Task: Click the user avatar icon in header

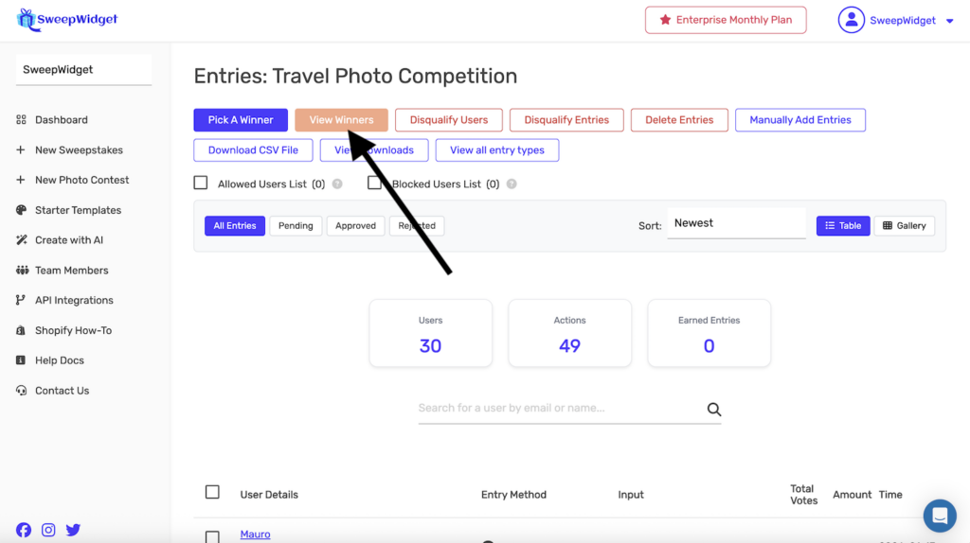Action: pos(852,20)
